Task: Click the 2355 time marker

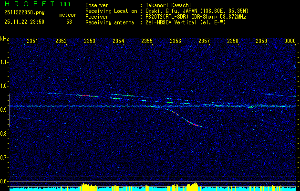Action: coord(147,41)
